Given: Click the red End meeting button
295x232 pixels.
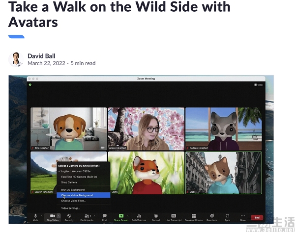Looking at the screenshot, I should [257, 218].
